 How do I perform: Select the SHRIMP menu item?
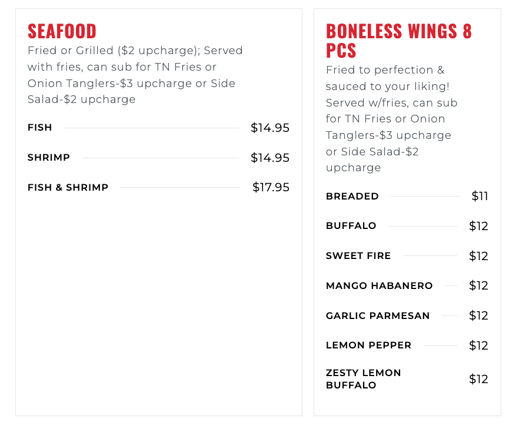click(x=49, y=158)
